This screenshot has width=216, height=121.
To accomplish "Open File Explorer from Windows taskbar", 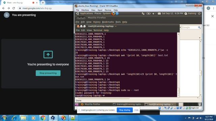I will [x=23, y=118].
